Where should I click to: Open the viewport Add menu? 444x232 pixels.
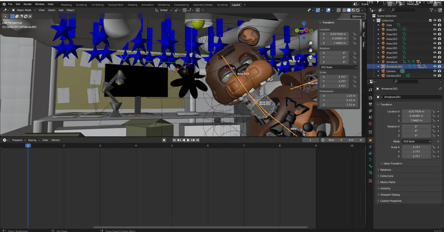(61, 10)
